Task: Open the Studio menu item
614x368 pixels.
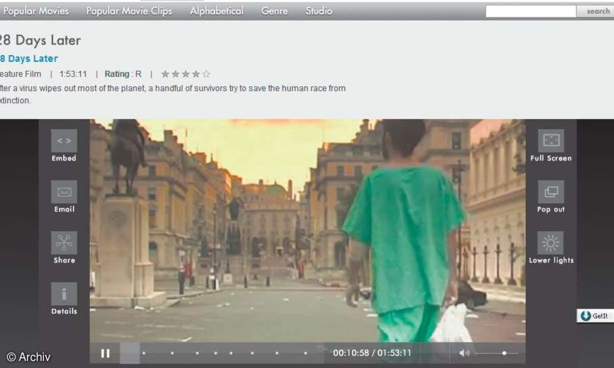Action: [319, 11]
